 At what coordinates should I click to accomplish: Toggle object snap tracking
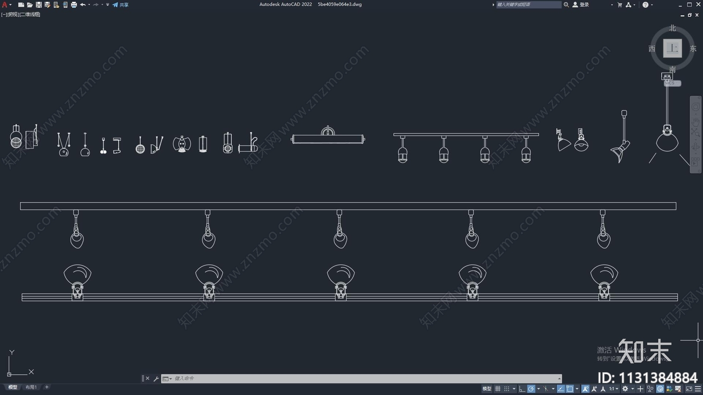click(x=561, y=389)
